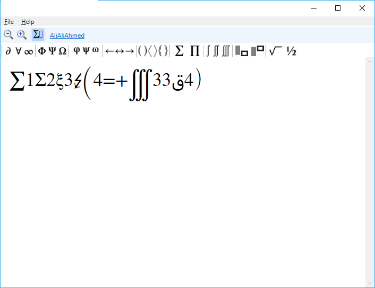
Task: Insert the right arrow symbol
Action: (x=130, y=51)
